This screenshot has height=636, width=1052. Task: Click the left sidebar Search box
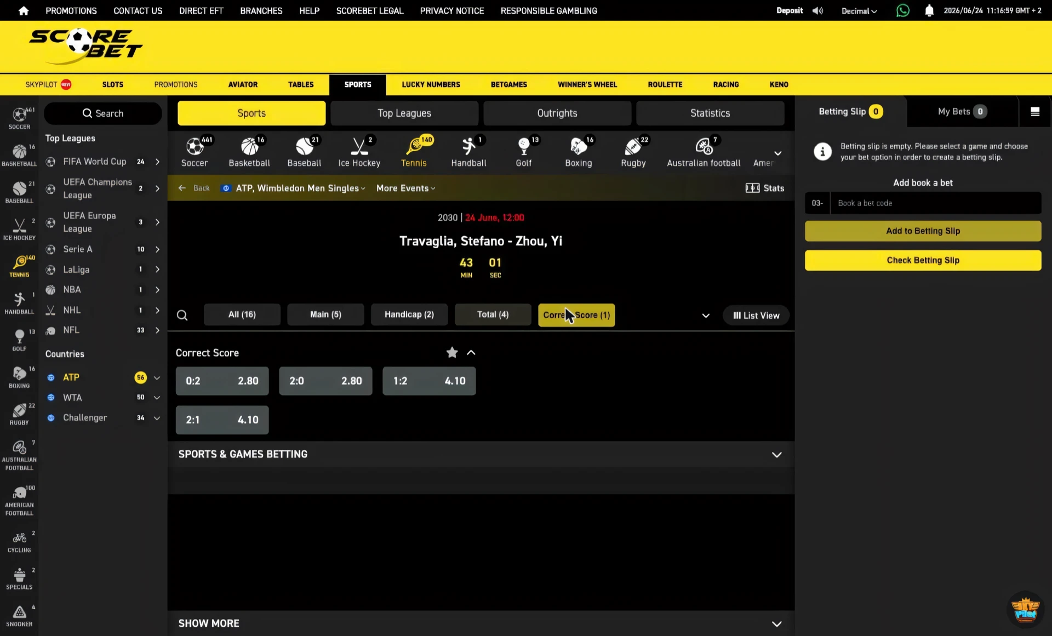103,113
